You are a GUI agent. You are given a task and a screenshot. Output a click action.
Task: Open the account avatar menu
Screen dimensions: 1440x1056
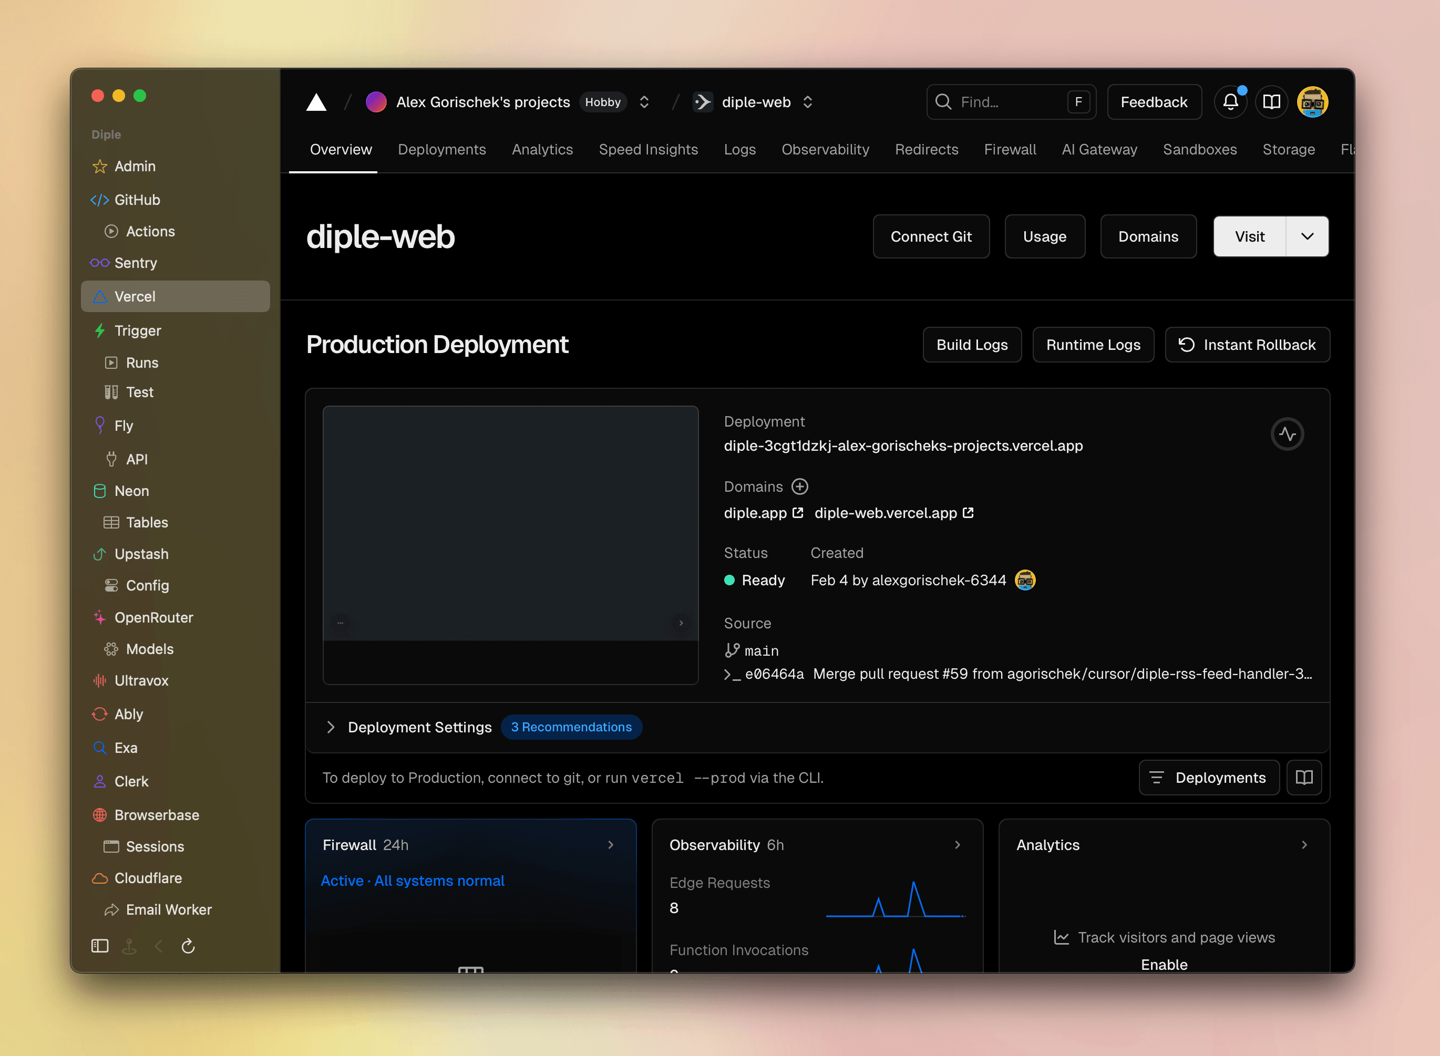pos(1313,101)
